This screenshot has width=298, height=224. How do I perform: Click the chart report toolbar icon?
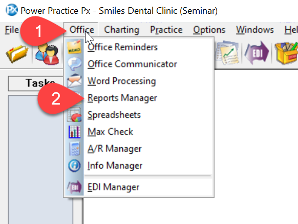228,53
